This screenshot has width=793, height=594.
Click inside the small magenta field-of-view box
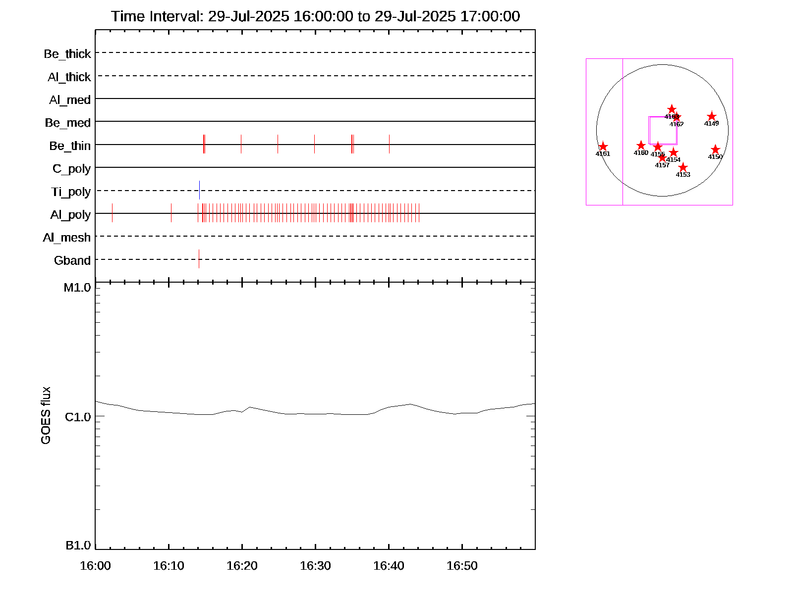[x=663, y=130]
